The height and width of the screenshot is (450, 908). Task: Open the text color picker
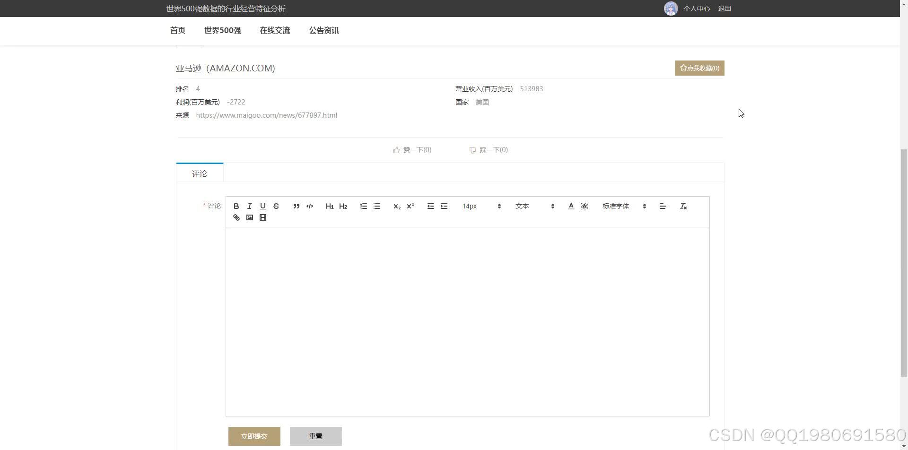tap(571, 206)
